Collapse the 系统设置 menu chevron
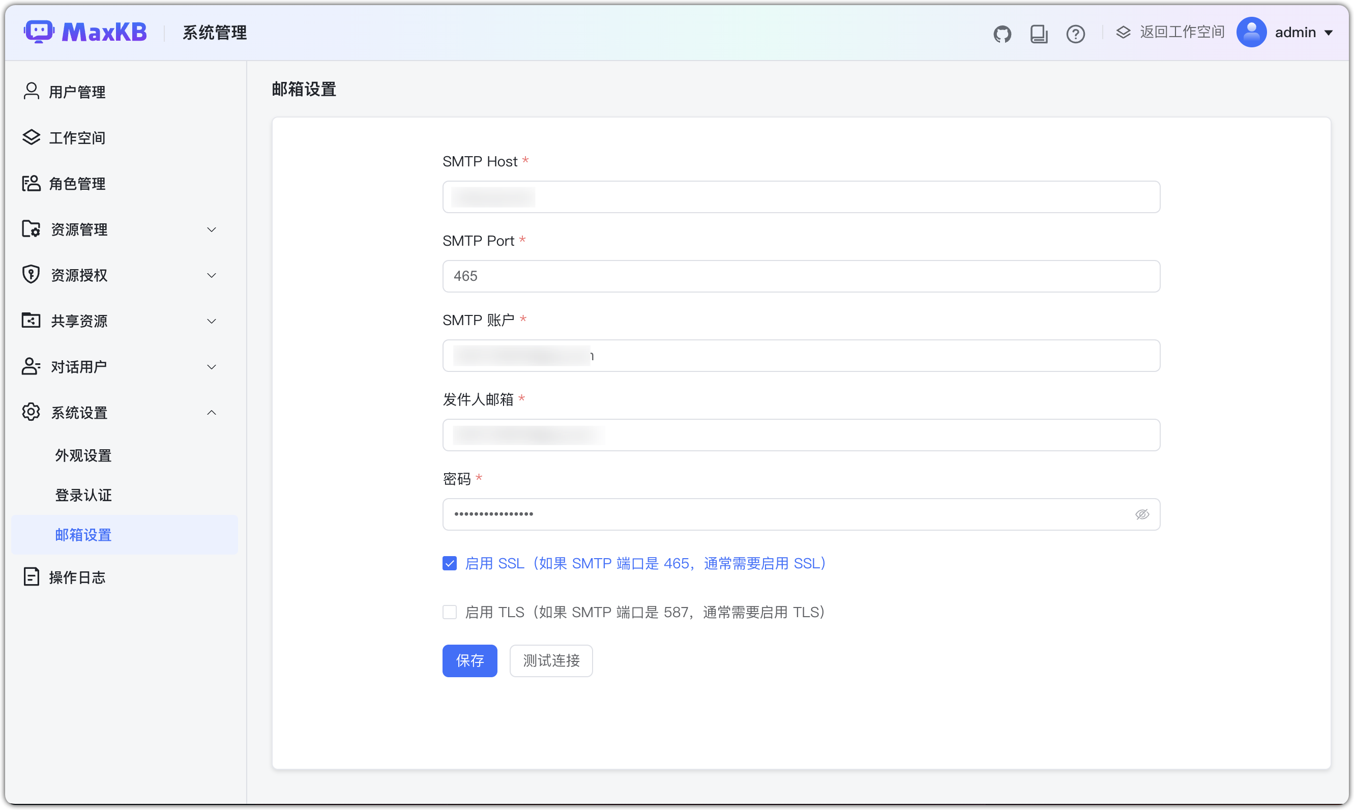The image size is (1354, 810). click(212, 413)
